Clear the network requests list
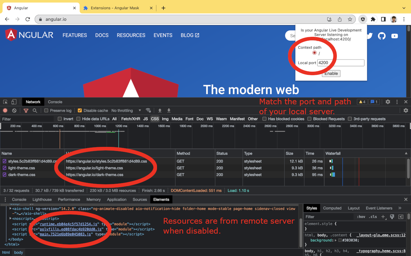Viewport: 411px width, 256px height. pos(14,110)
